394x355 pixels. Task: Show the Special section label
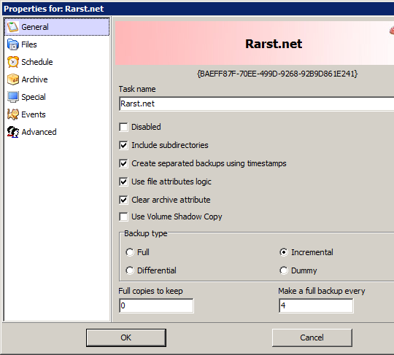tap(34, 97)
